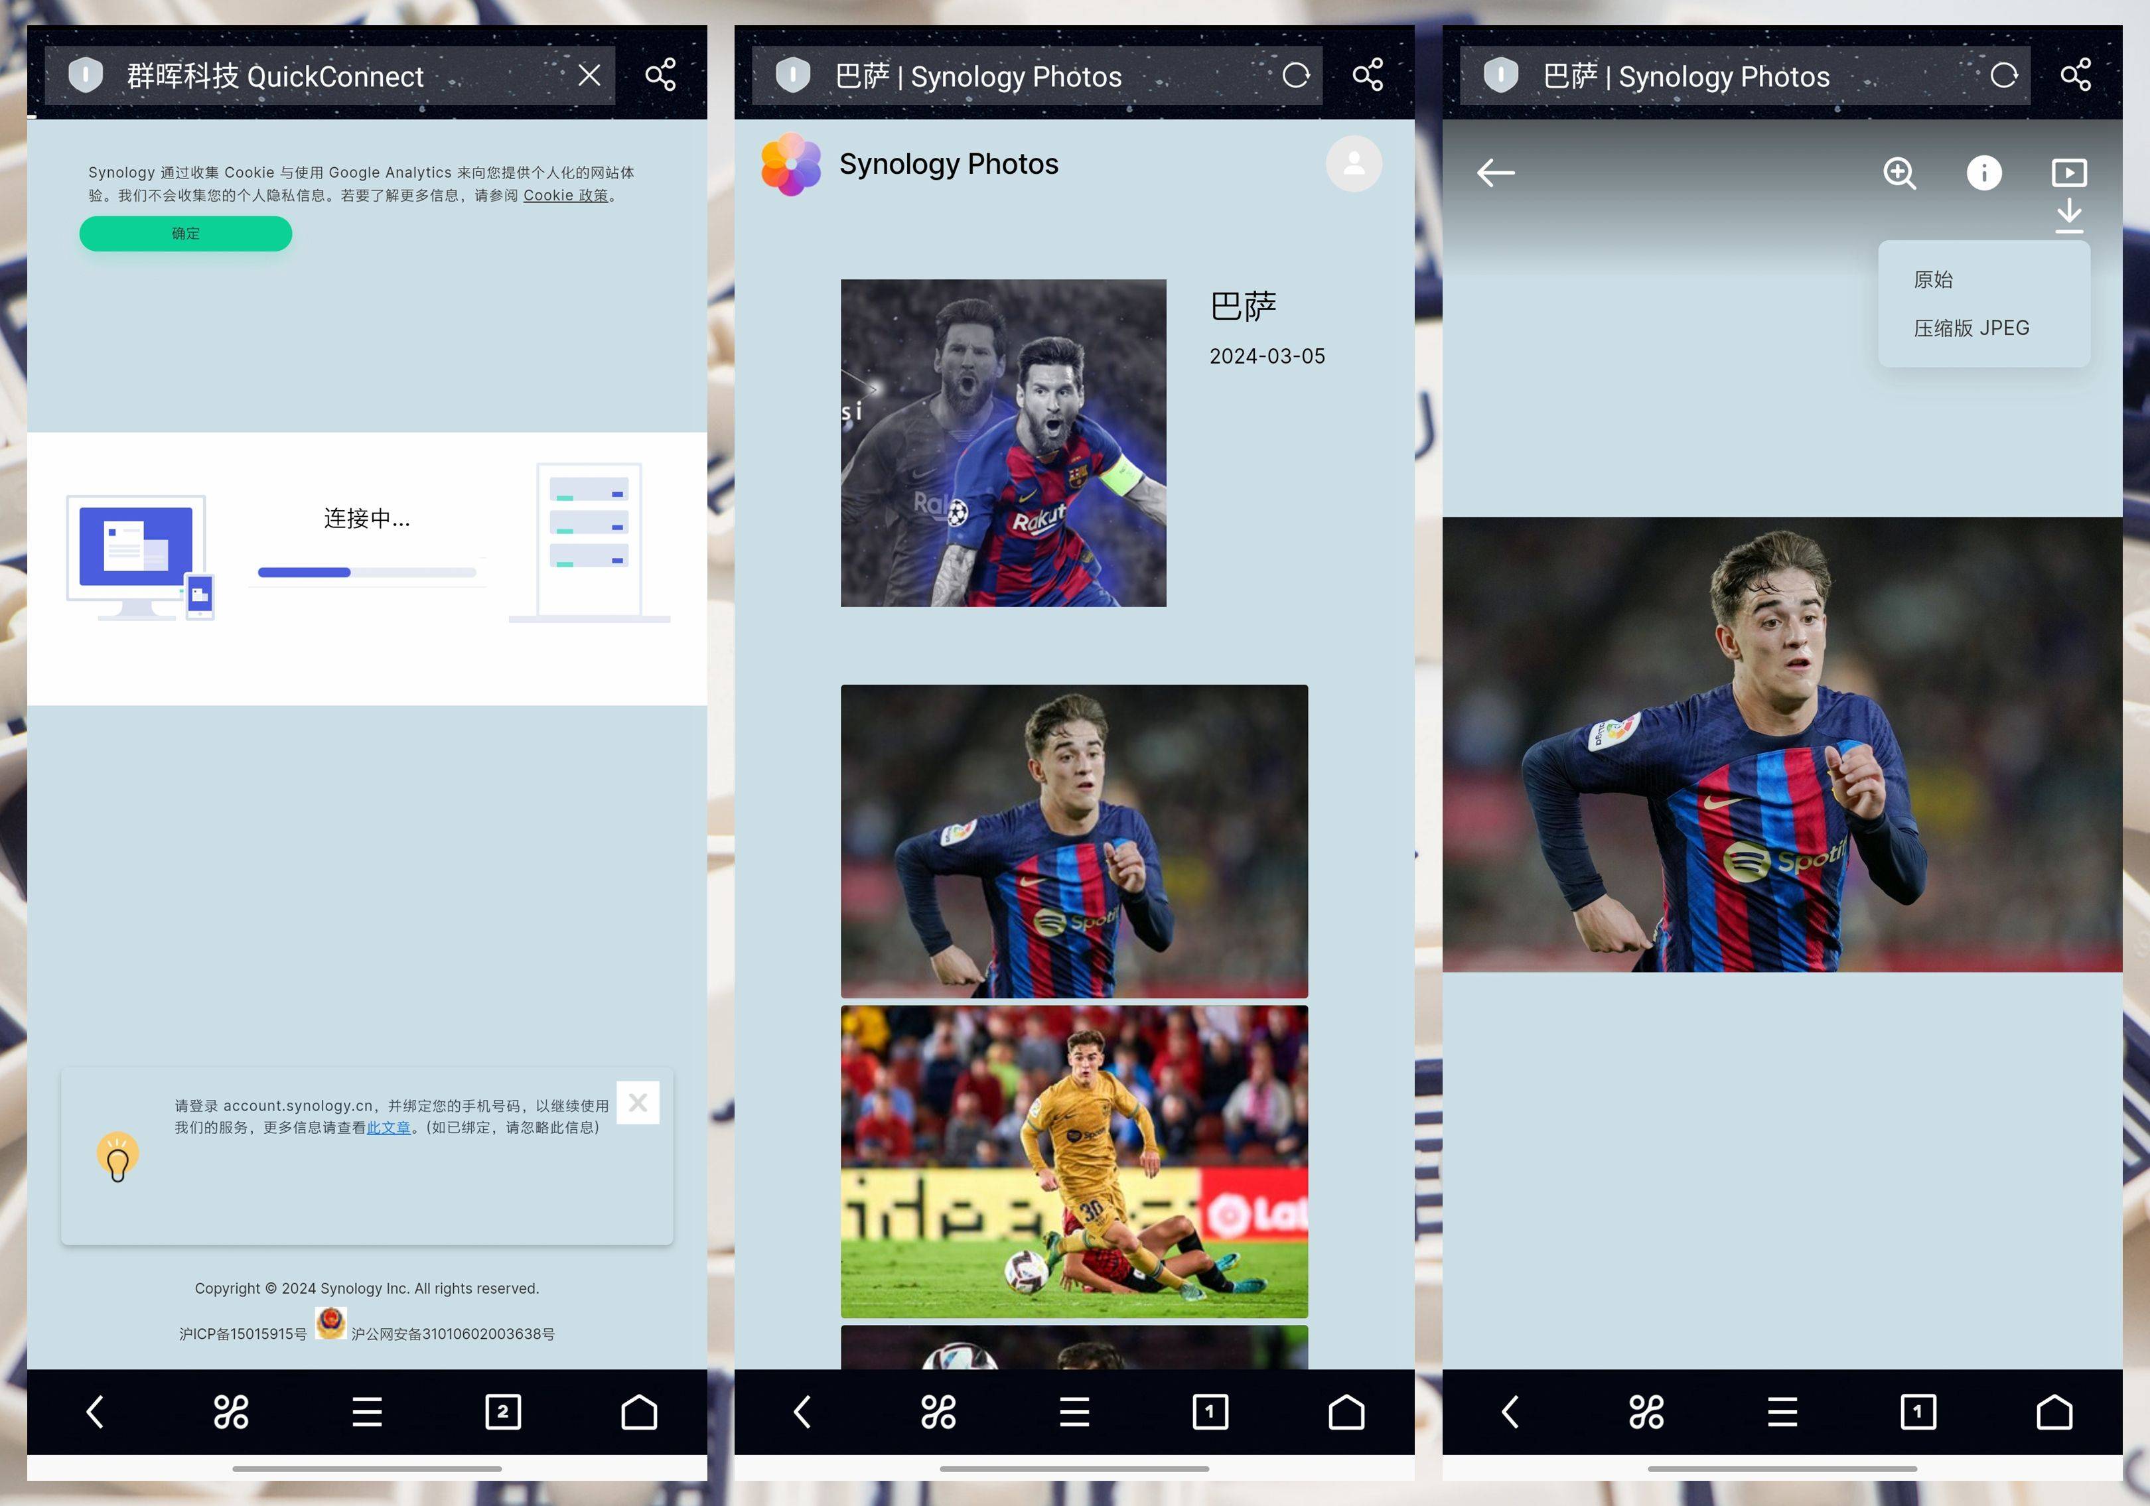Click address bar titled 群晖科技 QuickConnect
This screenshot has width=2150, height=1506.
(330, 75)
